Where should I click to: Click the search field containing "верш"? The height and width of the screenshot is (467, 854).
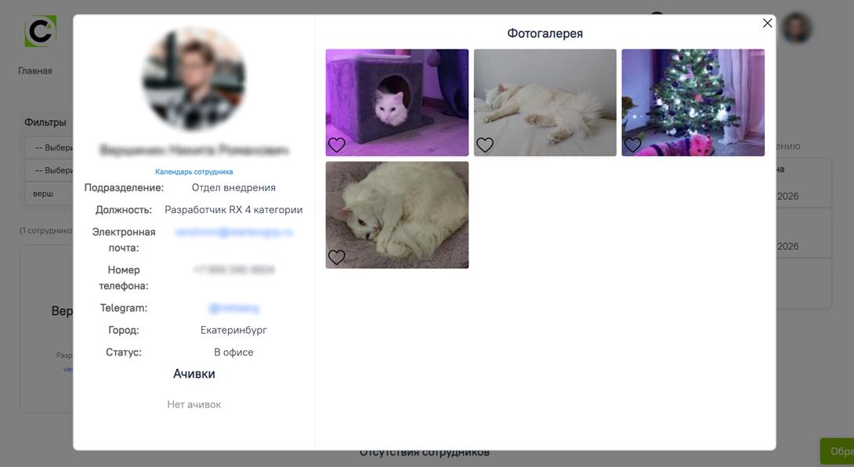click(x=49, y=194)
